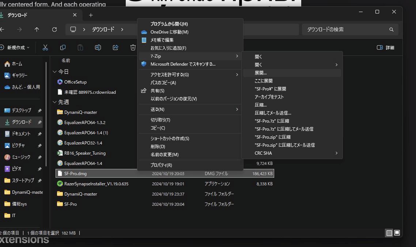The image size is (416, 247).
Task: Choose プログラムから開く(H) menu item
Action: pyautogui.click(x=190, y=24)
